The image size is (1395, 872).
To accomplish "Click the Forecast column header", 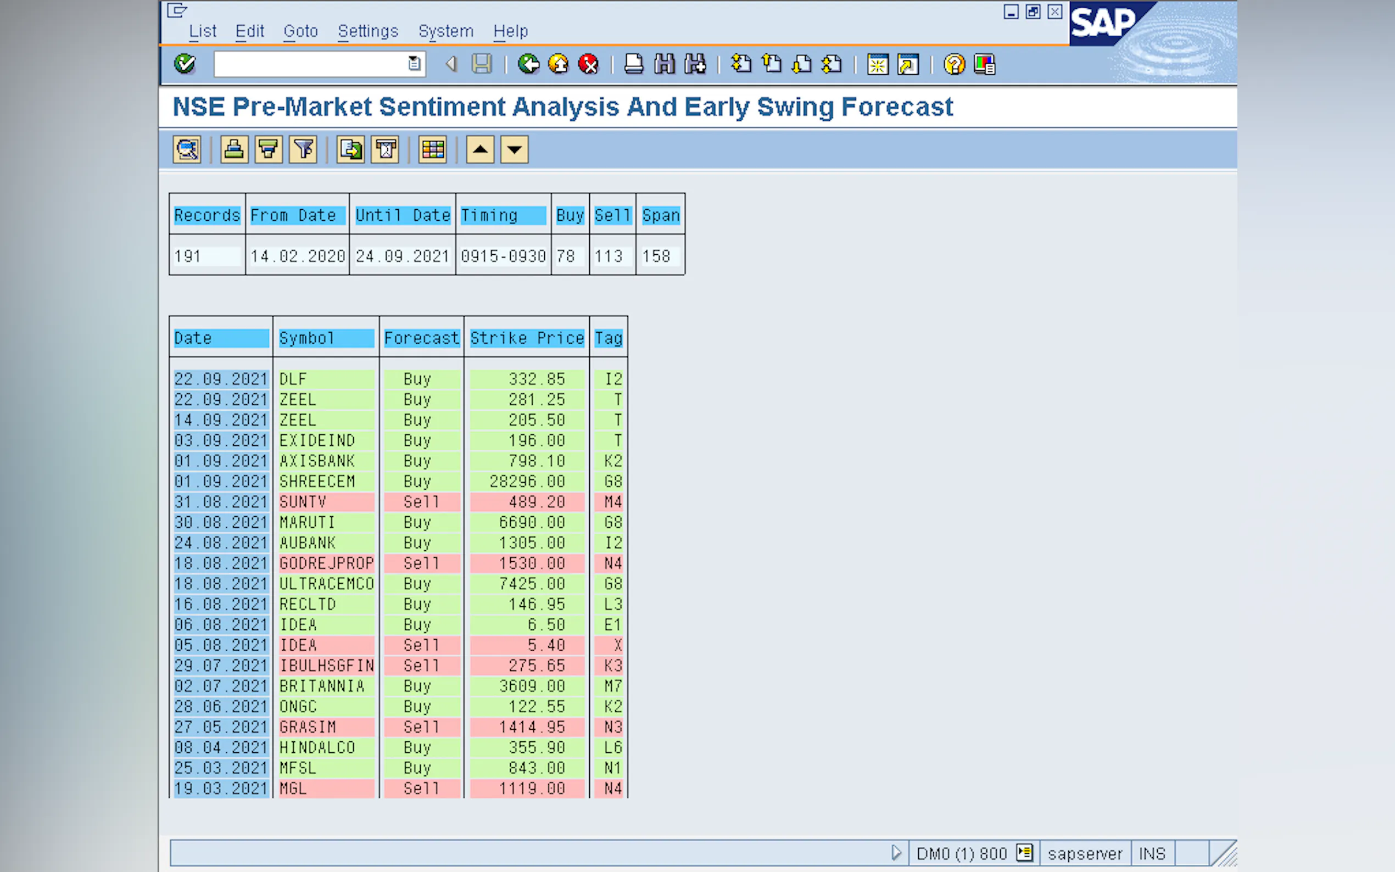I will pos(421,338).
